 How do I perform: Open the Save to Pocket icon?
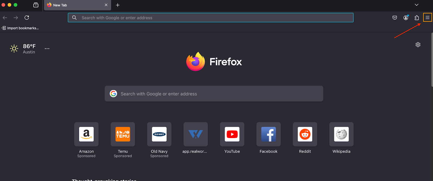coord(395,18)
